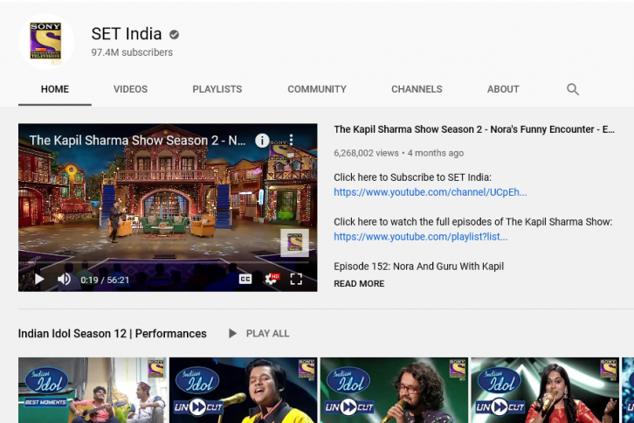Open the video settings gear icon

click(272, 279)
